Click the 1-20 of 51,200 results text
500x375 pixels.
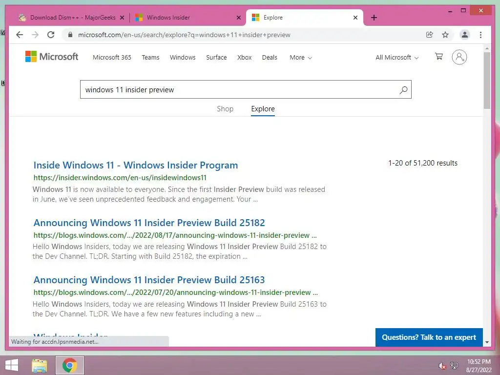tap(423, 163)
